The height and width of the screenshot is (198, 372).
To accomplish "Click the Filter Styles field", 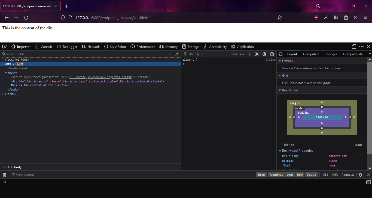I will coord(206,54).
